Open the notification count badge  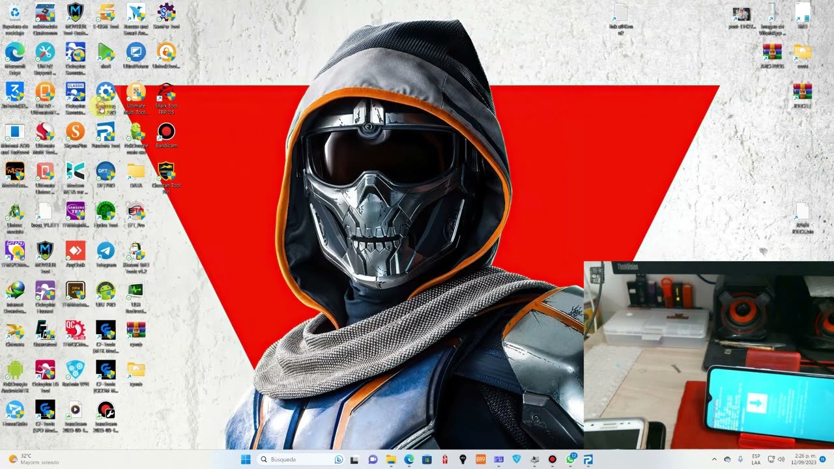click(822, 459)
